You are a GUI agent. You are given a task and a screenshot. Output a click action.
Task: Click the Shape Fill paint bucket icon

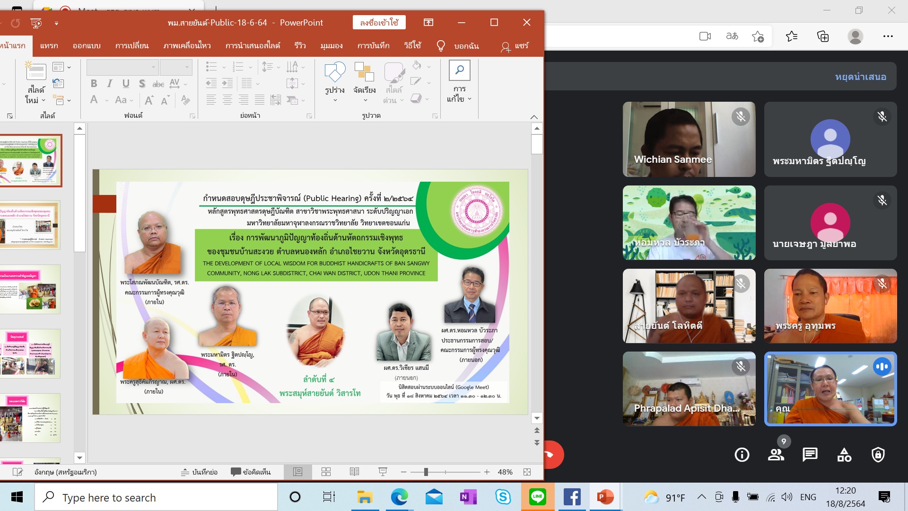coord(417,65)
